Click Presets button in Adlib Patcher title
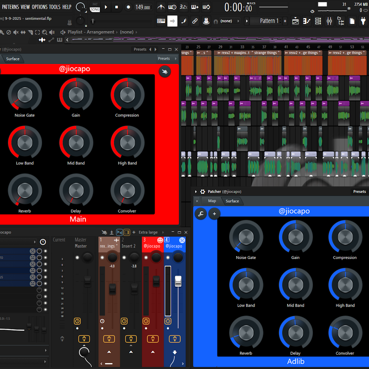Screen dimensions: 369x369 [x=359, y=192]
